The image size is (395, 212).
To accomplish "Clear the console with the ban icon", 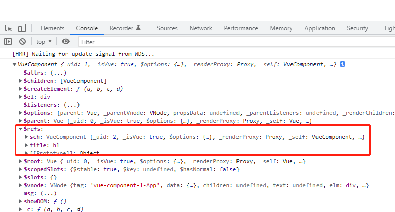I will (23, 42).
